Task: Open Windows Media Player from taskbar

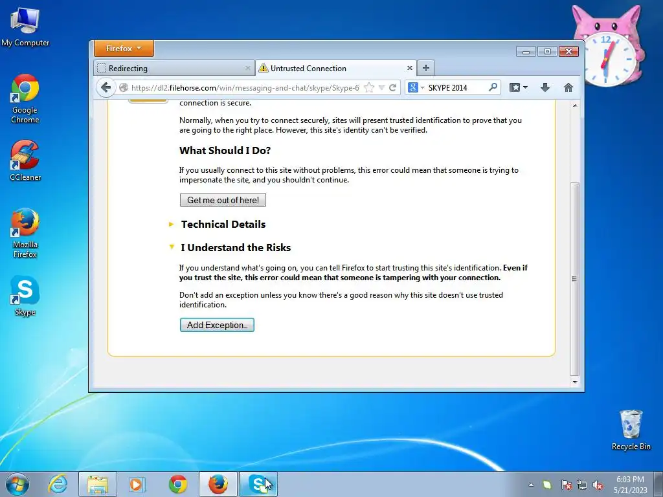Action: (137, 484)
